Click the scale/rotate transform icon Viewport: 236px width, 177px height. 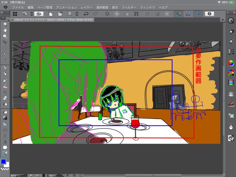point(136,14)
